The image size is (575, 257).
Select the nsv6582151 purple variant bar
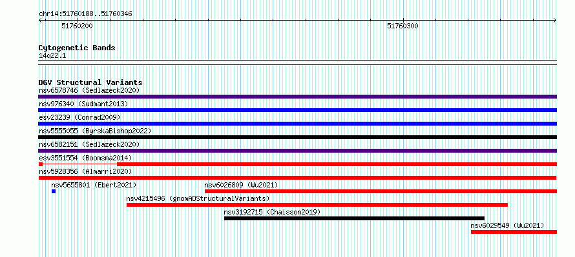pyautogui.click(x=297, y=151)
